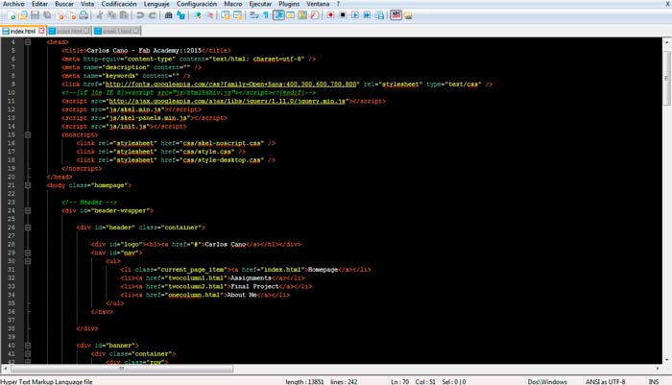The height and width of the screenshot is (385, 672).
Task: Open the Lenguaje menu
Action: [x=156, y=4]
